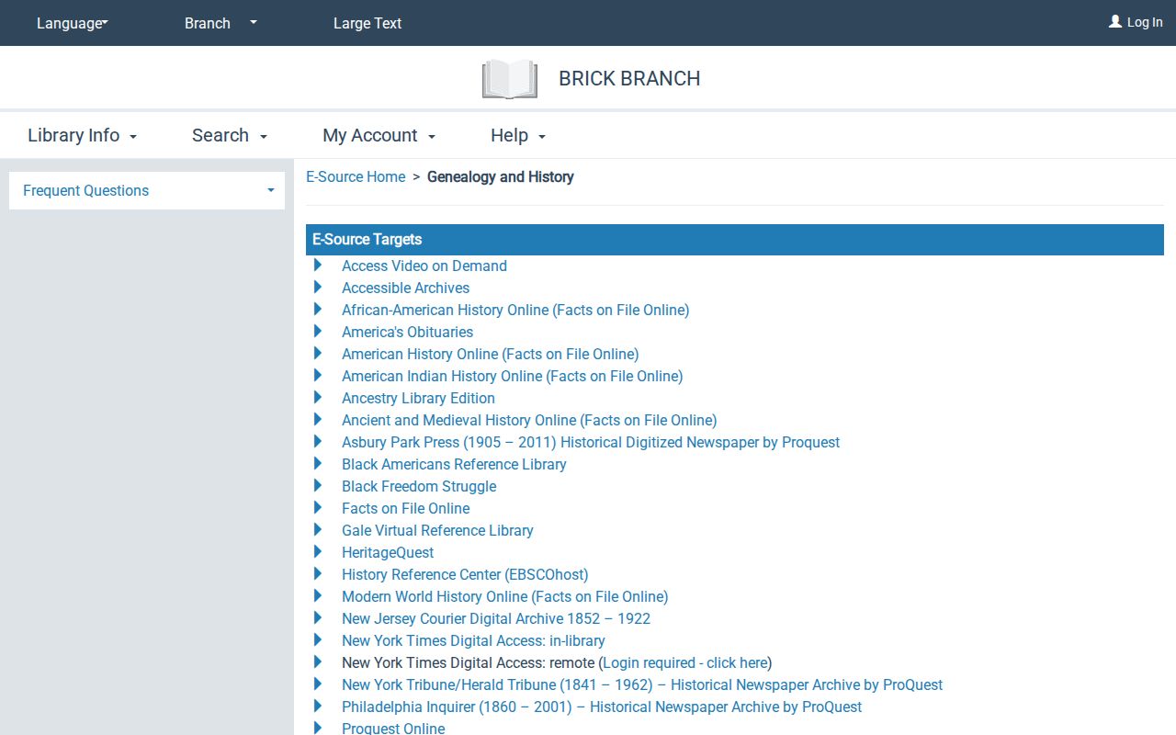Click the BRICK BRANCH title

click(629, 79)
